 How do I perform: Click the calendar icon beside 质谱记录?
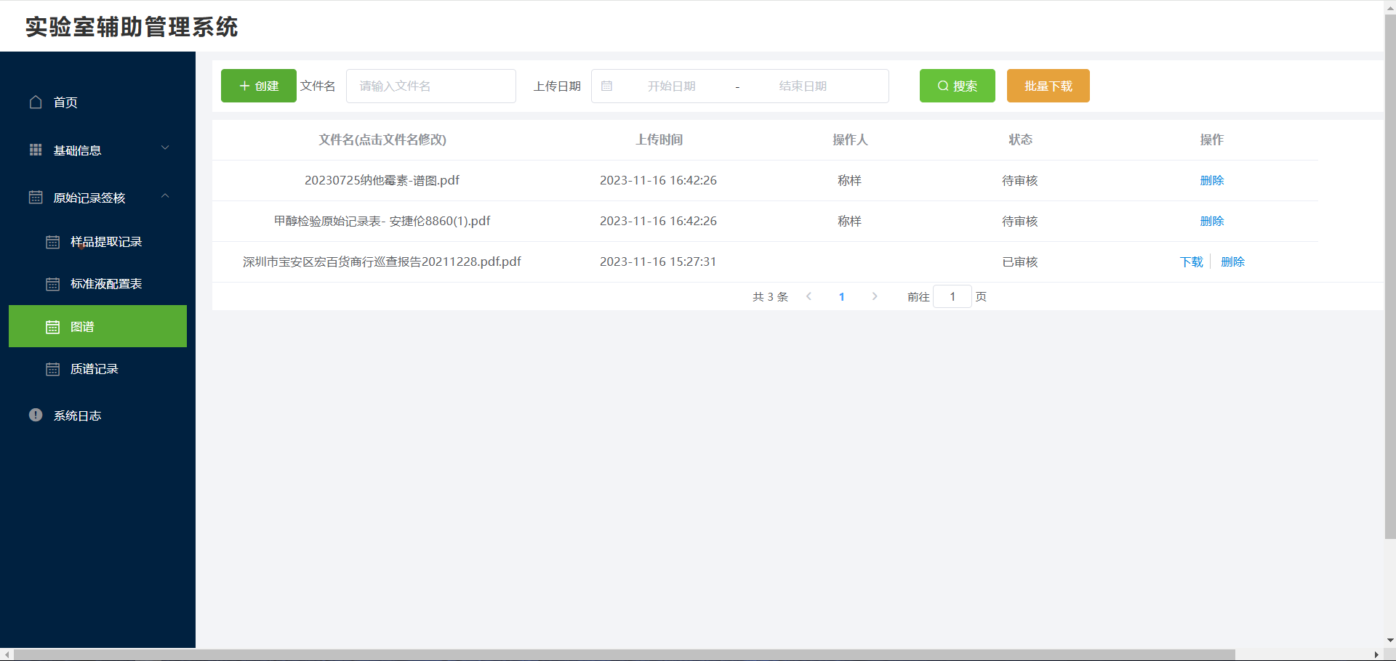[x=53, y=369]
